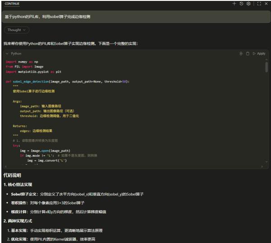Click '优化实现' list item
271x243 pixels.
[51, 239]
